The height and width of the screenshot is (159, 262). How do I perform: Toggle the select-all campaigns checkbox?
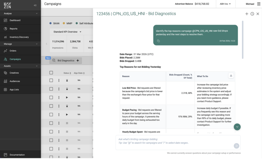51,73
